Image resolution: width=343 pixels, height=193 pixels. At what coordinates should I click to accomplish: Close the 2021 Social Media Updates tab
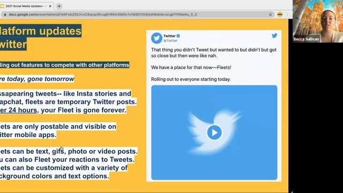tap(50, 6)
